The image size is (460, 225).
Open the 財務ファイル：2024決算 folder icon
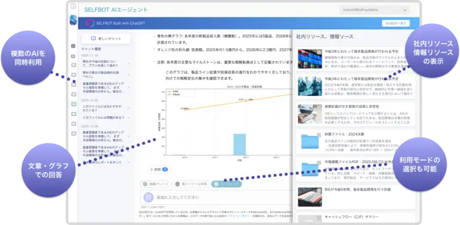[x=310, y=142]
